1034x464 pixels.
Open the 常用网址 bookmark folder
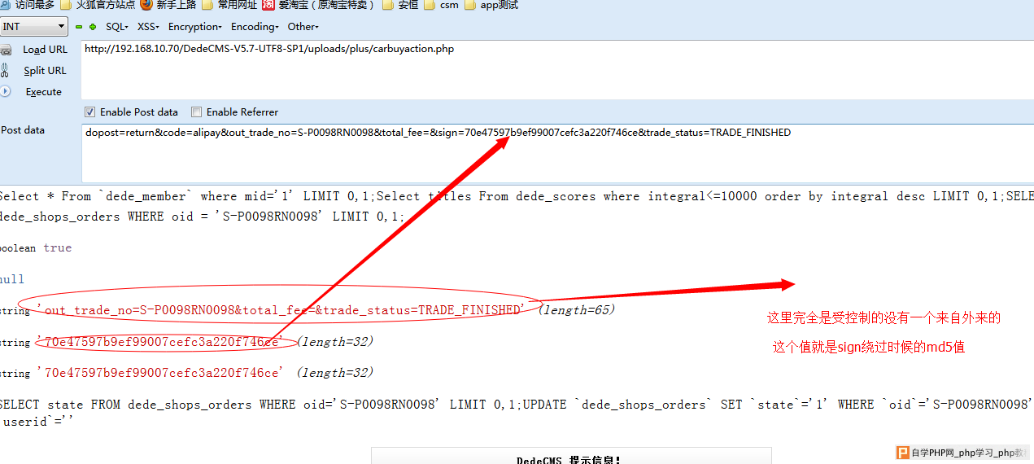pos(229,5)
